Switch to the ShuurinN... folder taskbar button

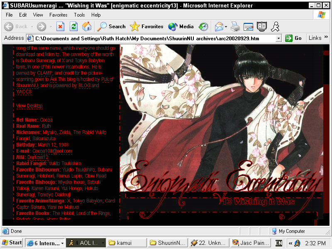click(x=168, y=243)
